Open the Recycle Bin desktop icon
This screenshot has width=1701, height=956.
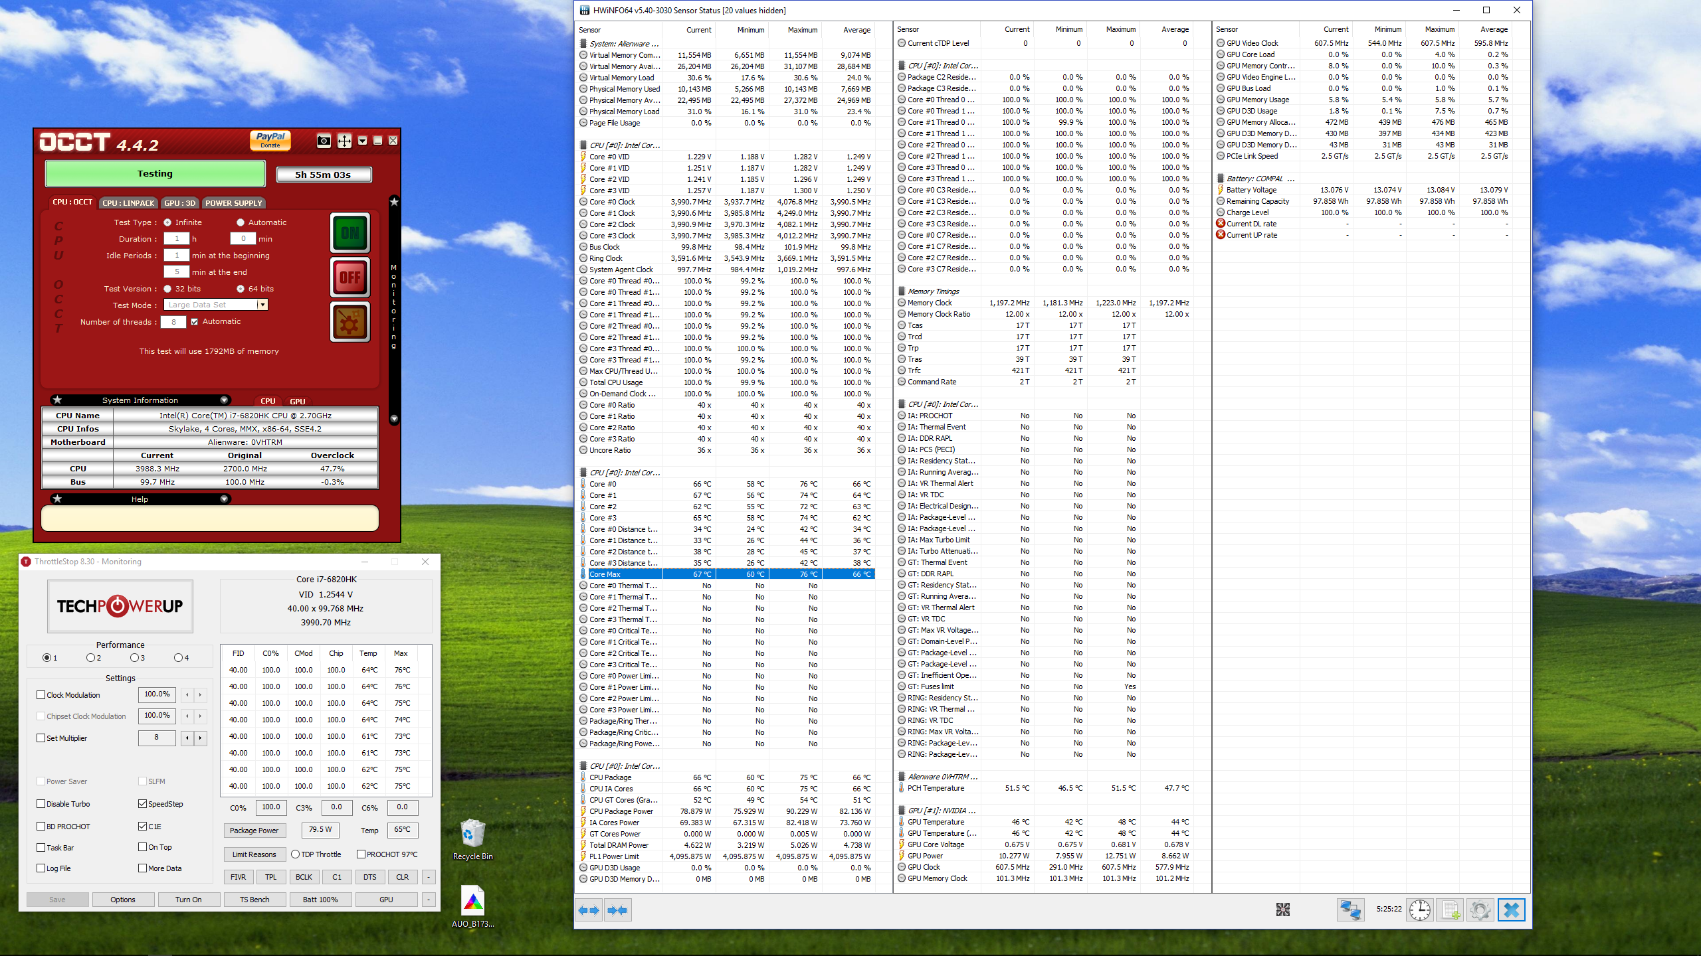[472, 839]
